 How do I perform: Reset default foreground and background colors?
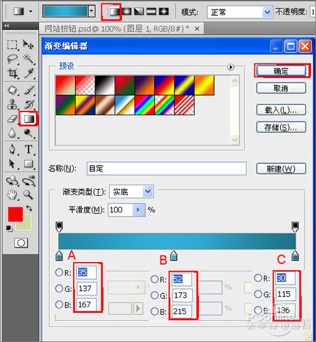tap(9, 229)
